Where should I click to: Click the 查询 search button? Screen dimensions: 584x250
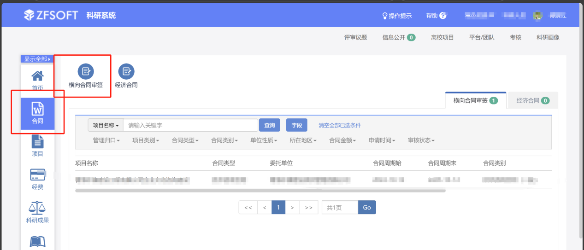pos(270,125)
